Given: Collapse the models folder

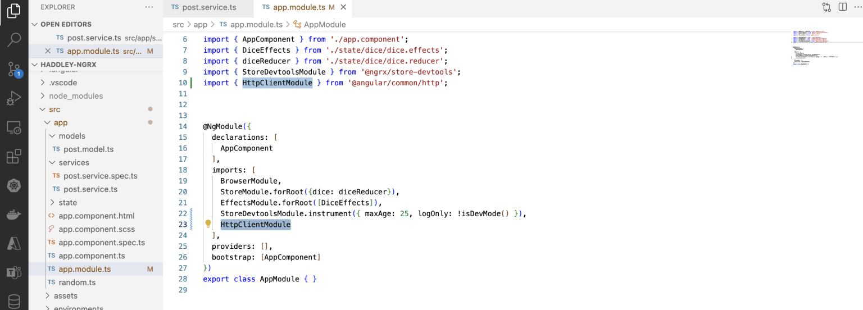Looking at the screenshot, I should click(x=72, y=136).
